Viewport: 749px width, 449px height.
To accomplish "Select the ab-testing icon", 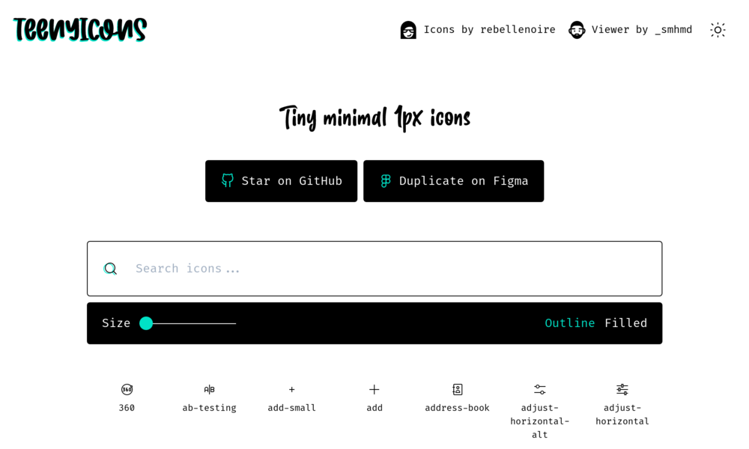I will (x=209, y=390).
